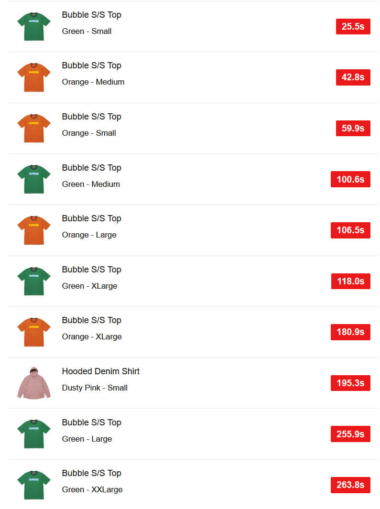Select the 195.3s red badge
The image size is (380, 509).
pyautogui.click(x=350, y=383)
